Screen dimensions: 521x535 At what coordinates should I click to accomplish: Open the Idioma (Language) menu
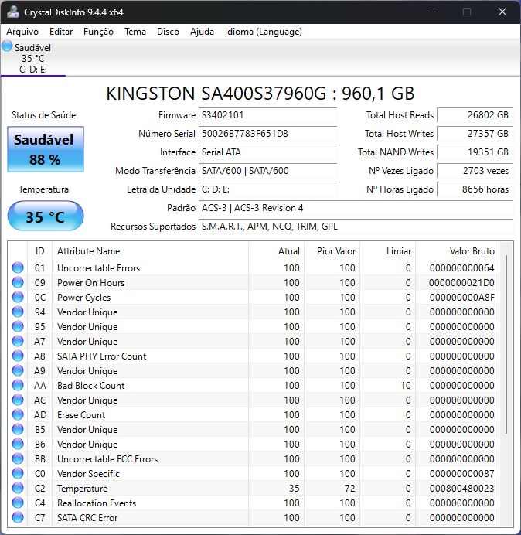[264, 32]
